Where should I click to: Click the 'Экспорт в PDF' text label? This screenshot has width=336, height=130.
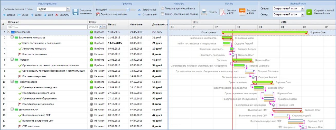[231, 12]
